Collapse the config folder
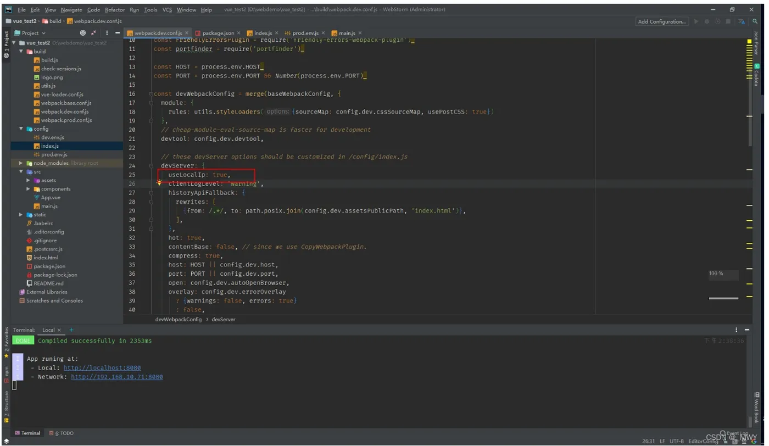This screenshot has width=769, height=446. click(21, 129)
